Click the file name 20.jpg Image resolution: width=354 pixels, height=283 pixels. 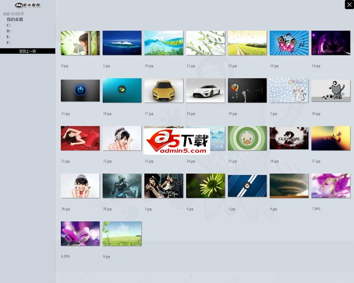point(316,114)
